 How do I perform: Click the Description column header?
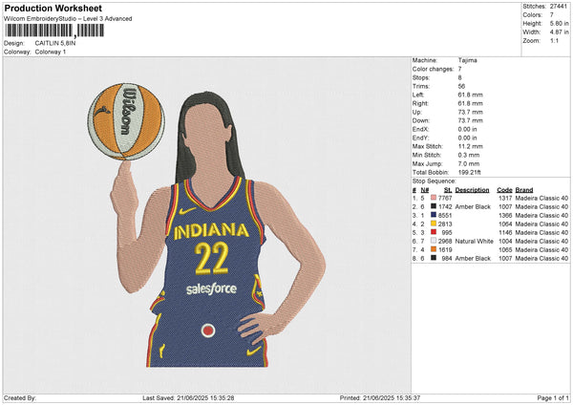click(472, 190)
